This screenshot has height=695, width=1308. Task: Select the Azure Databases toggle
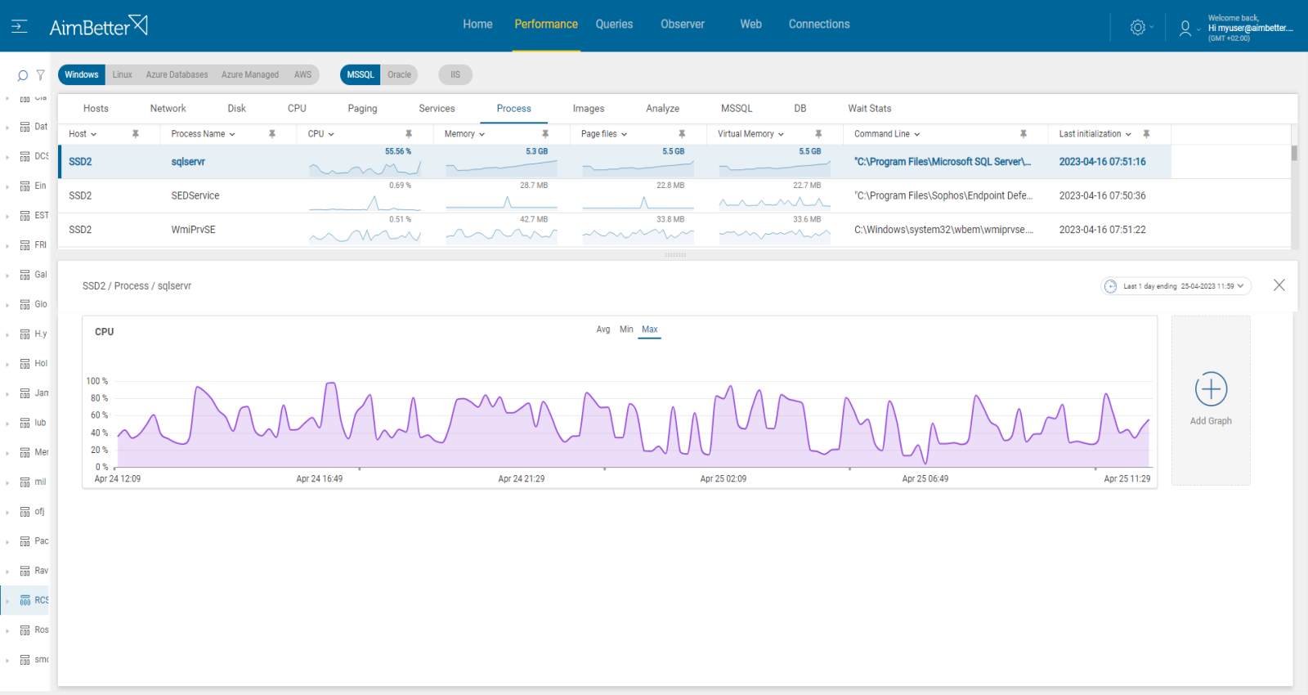(177, 74)
